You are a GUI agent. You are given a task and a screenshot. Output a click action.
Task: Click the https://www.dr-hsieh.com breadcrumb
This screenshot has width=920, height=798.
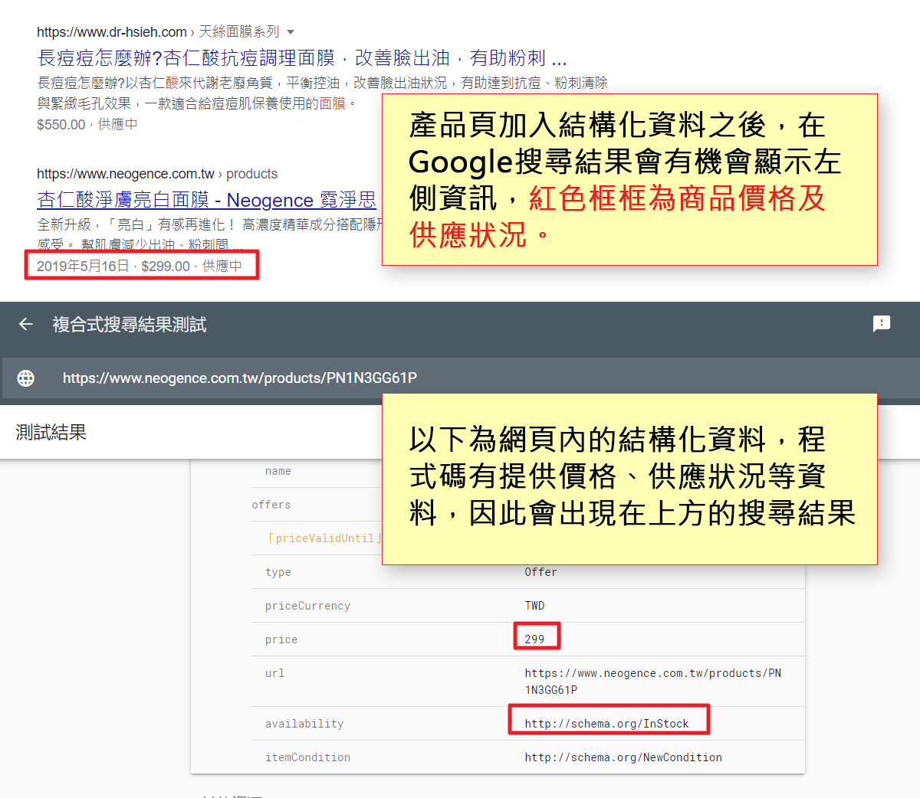pyautogui.click(x=112, y=32)
